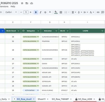Viewport: 105px width, 102px height.
Task: Open Kabupaten chip dropdown for BPP167 row
Action: coord(38,59)
